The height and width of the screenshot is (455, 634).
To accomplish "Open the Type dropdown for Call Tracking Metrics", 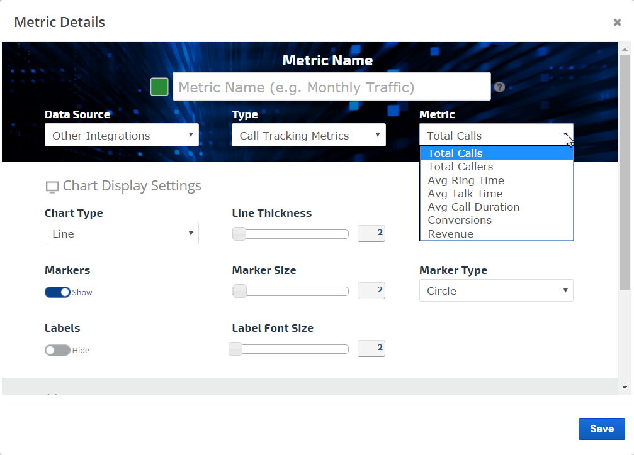I will click(309, 135).
